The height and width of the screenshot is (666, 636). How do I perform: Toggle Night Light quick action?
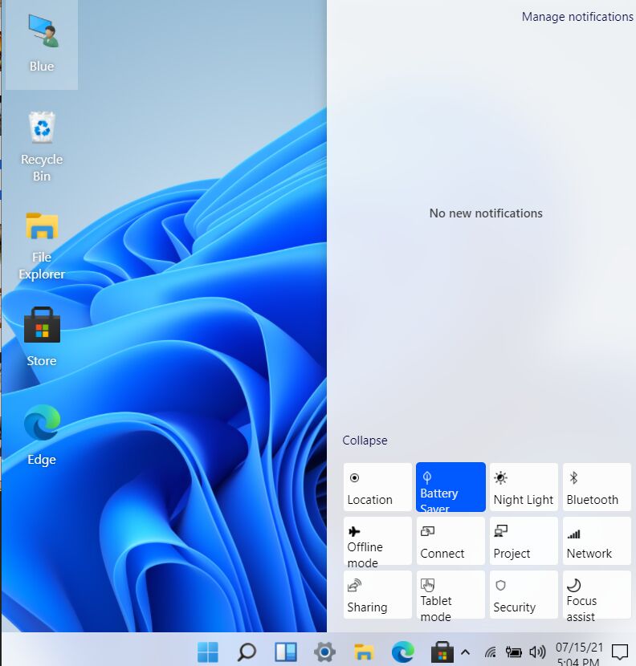tap(524, 487)
